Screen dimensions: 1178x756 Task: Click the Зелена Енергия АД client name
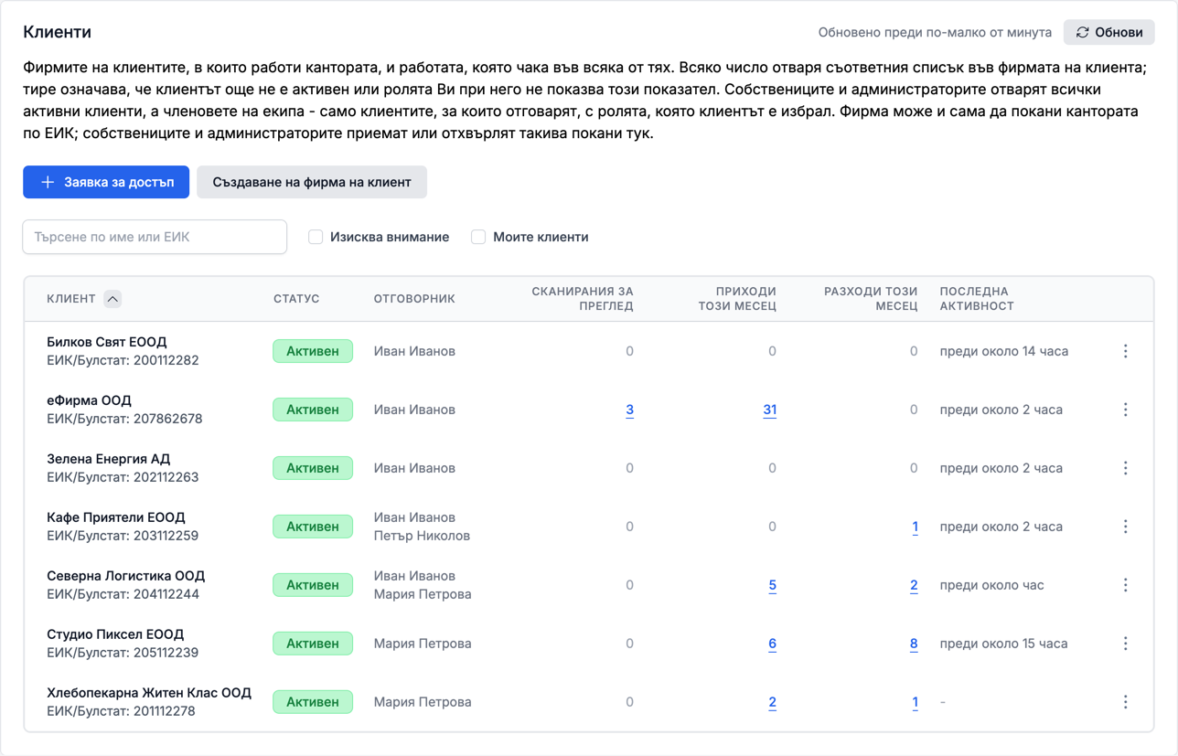pyautogui.click(x=109, y=459)
